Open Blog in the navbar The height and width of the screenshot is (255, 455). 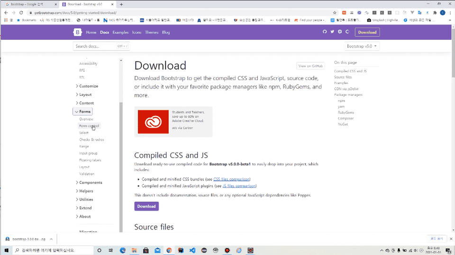pos(166,33)
